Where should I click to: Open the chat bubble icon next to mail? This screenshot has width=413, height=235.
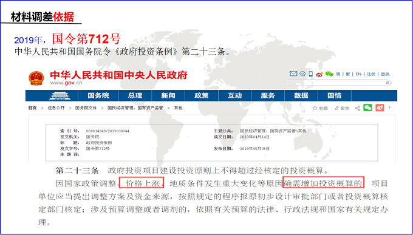tap(302, 73)
